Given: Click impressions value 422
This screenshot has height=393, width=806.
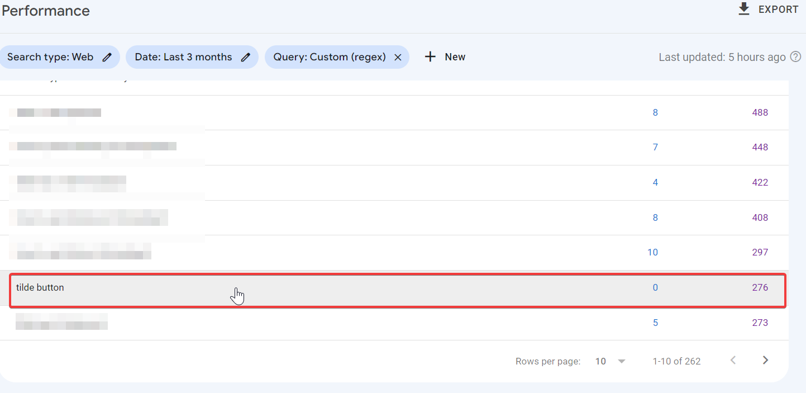Looking at the screenshot, I should tap(760, 182).
